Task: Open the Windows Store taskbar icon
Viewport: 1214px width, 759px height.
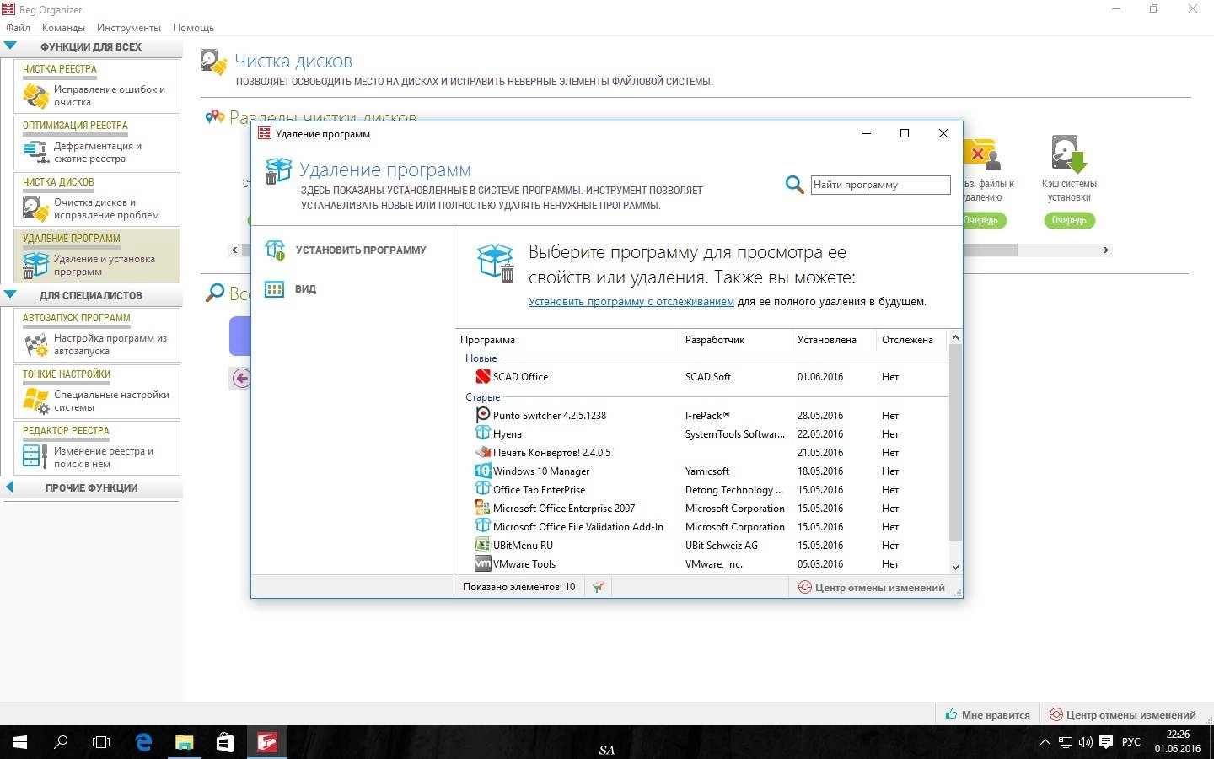Action: click(x=225, y=742)
